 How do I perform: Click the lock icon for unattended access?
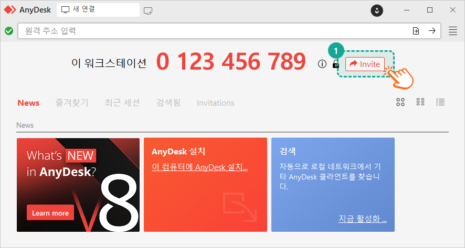tap(335, 64)
